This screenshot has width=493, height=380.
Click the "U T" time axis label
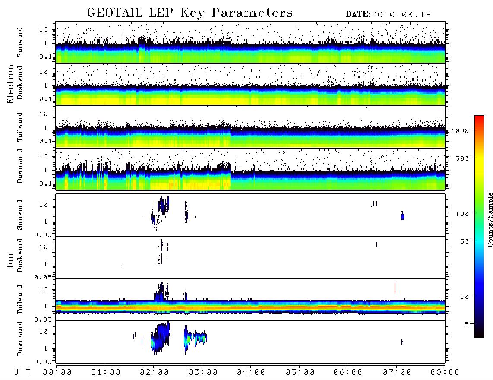pyautogui.click(x=22, y=373)
